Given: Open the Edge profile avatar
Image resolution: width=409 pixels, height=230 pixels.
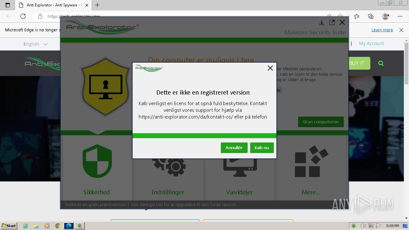Looking at the screenshot, I should [x=386, y=16].
